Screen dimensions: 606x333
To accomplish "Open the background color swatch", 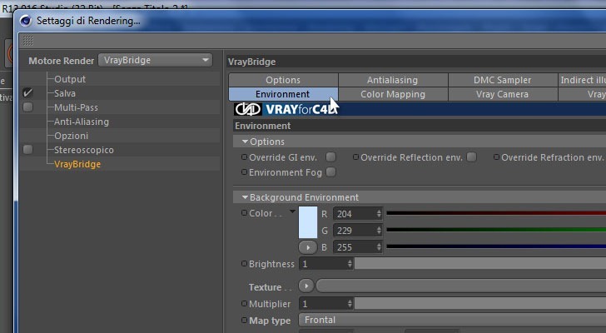I will click(x=308, y=222).
